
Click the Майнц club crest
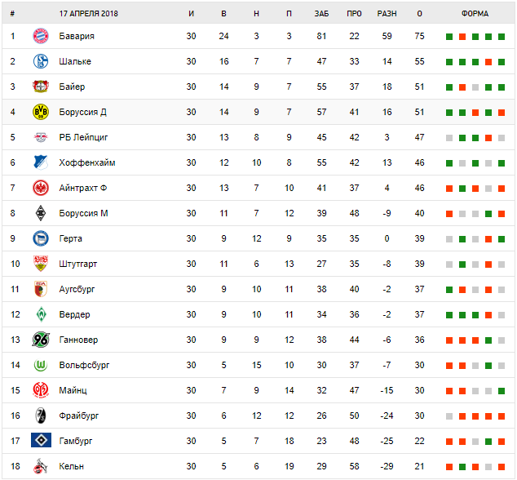pyautogui.click(x=41, y=390)
